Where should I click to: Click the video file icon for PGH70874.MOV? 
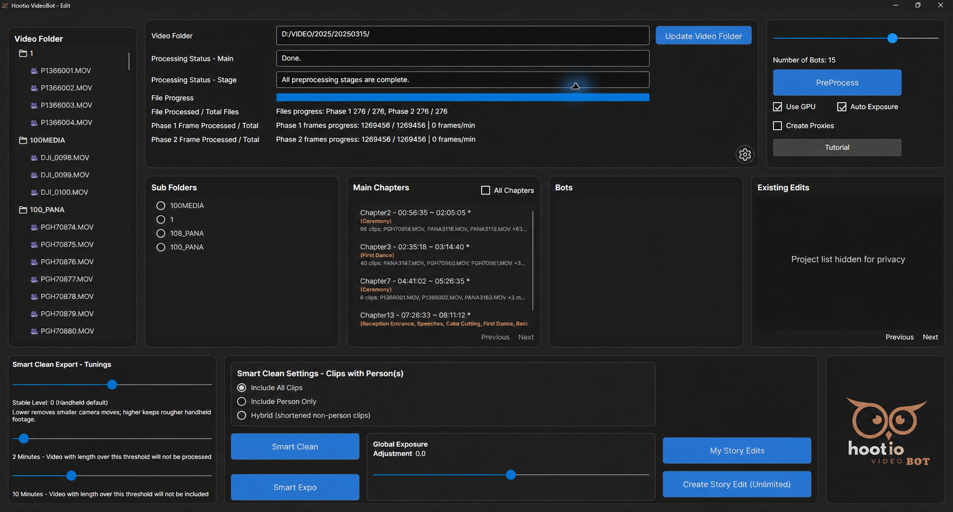(x=34, y=227)
